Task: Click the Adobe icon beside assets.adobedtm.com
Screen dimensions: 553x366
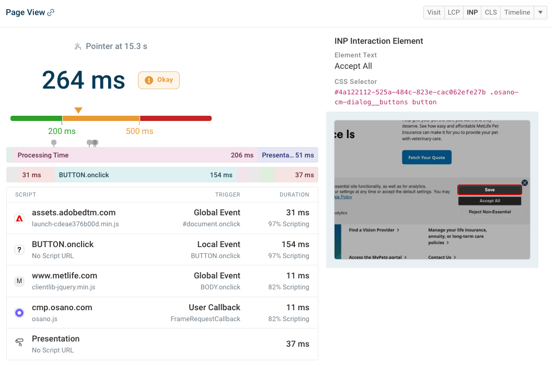Action: (x=19, y=217)
